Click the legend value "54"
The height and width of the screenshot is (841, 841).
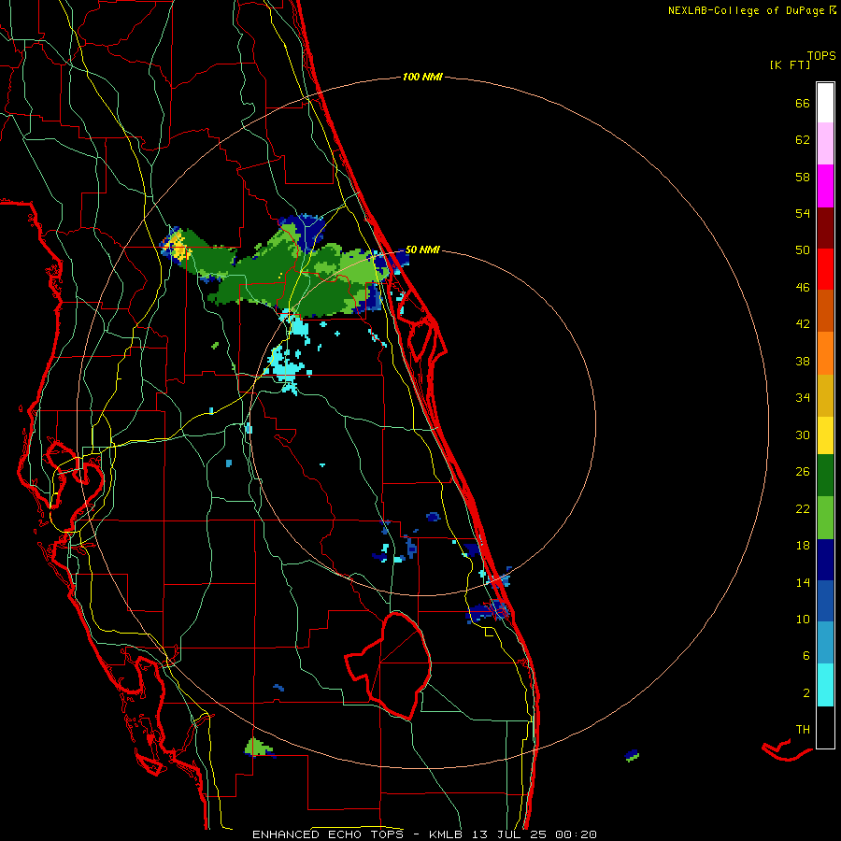803,213
